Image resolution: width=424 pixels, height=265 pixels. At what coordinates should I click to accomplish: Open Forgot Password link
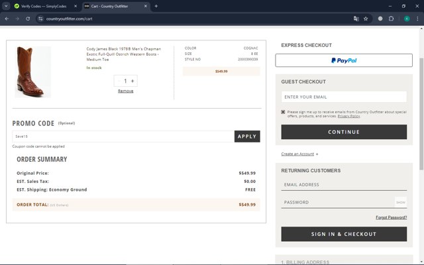point(391,217)
